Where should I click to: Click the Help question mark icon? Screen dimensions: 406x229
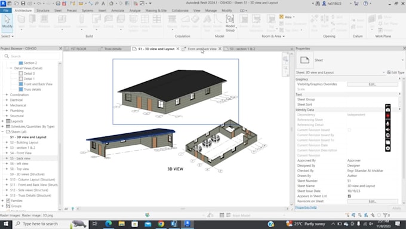365,4
